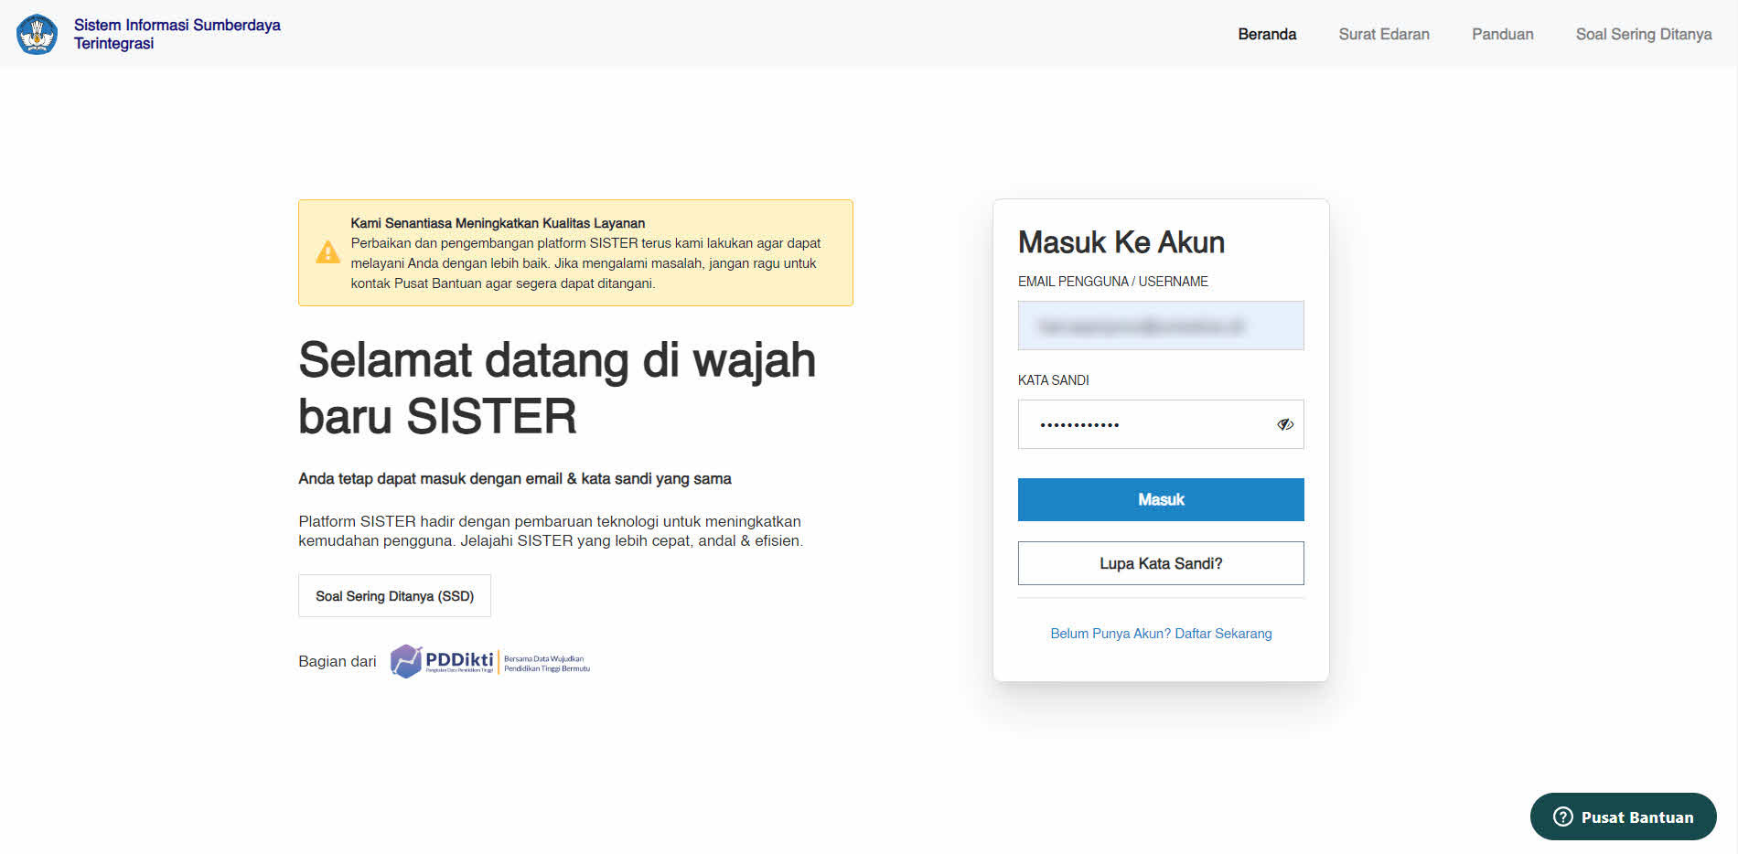The image size is (1738, 854).
Task: Focus the Email Pengguna / Username field
Action: pyautogui.click(x=1161, y=326)
